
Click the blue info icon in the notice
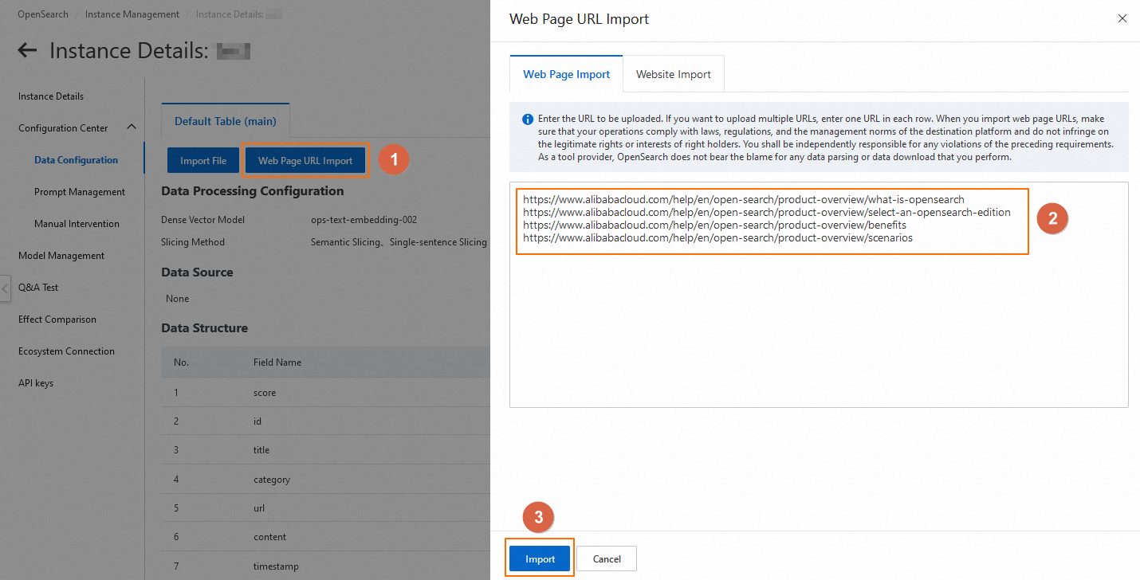coord(528,120)
